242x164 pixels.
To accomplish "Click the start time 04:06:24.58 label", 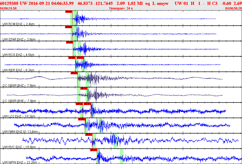I will (x=8, y=8).
